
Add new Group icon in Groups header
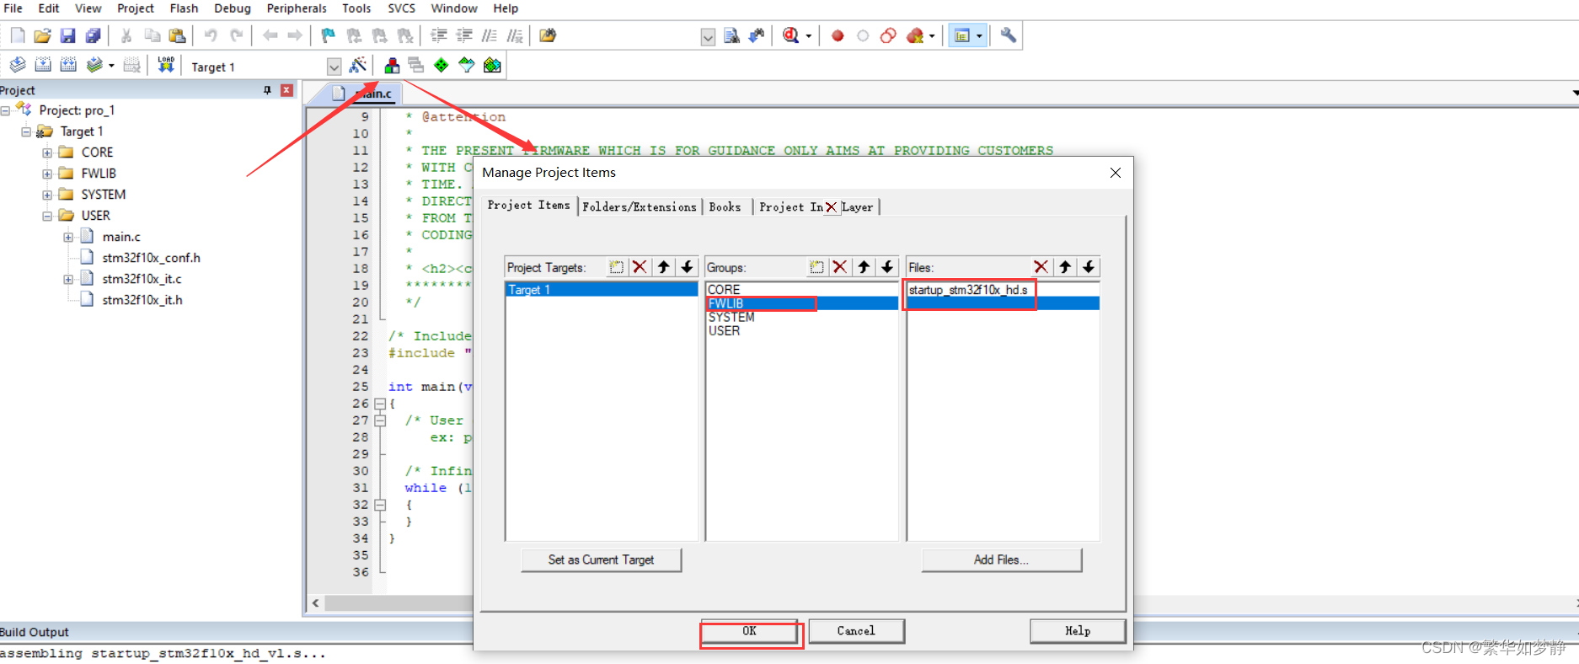point(816,267)
